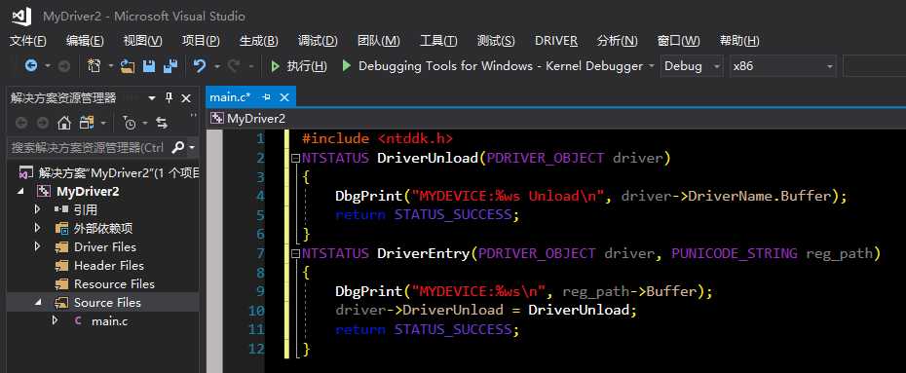Save the current file with Save icon
This screenshot has width=906, height=373.
point(149,66)
